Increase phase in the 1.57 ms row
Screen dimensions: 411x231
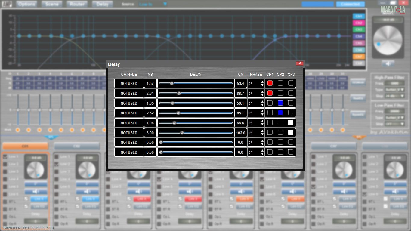pos(262,82)
